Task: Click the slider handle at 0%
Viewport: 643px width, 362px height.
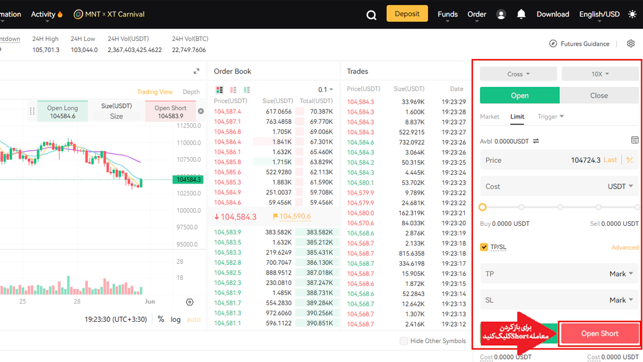Action: point(482,207)
